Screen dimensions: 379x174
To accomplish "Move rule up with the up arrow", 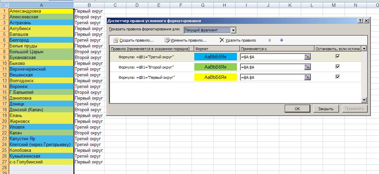I will click(269, 40).
